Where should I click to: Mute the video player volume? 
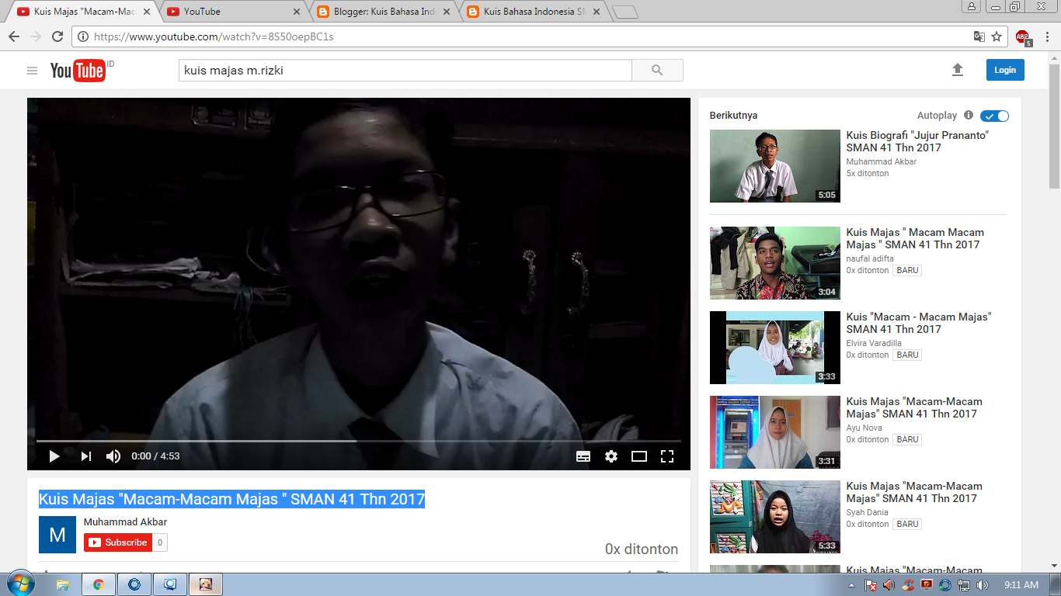pyautogui.click(x=113, y=456)
